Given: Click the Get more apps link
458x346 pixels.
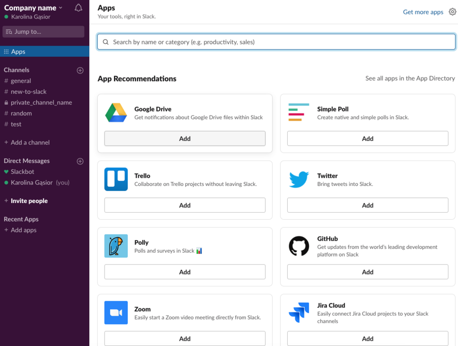Looking at the screenshot, I should click(423, 12).
